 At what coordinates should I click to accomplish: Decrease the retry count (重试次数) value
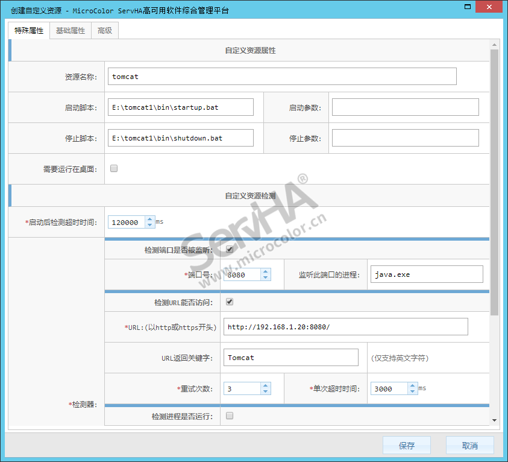[265, 392]
